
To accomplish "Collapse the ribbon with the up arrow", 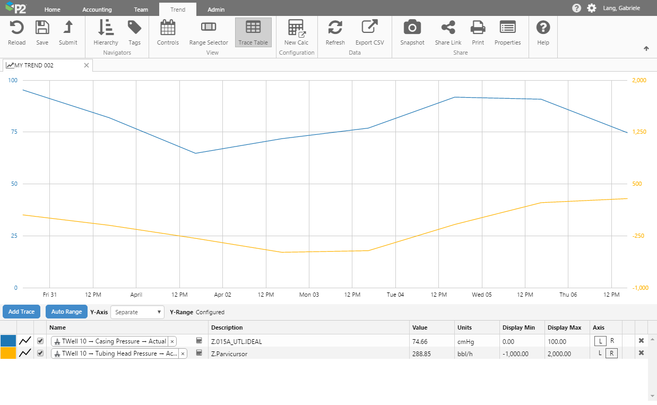I will click(x=646, y=48).
